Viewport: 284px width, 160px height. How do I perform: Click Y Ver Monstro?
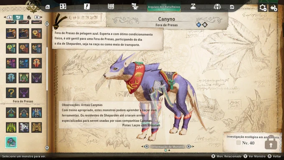click(254, 156)
